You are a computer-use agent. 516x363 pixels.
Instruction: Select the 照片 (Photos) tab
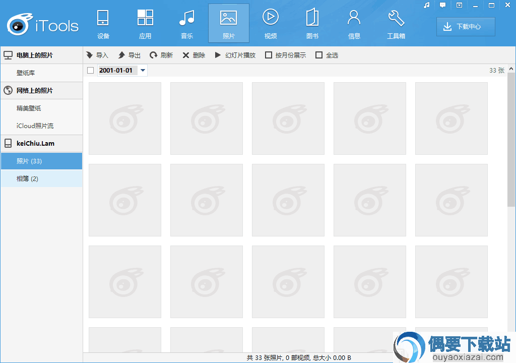[x=229, y=24]
